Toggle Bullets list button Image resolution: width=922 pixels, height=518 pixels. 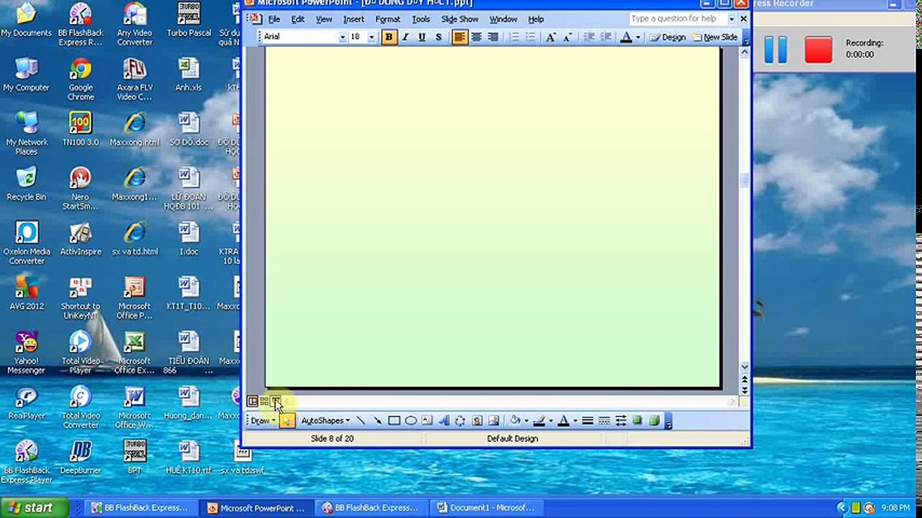[x=530, y=37]
